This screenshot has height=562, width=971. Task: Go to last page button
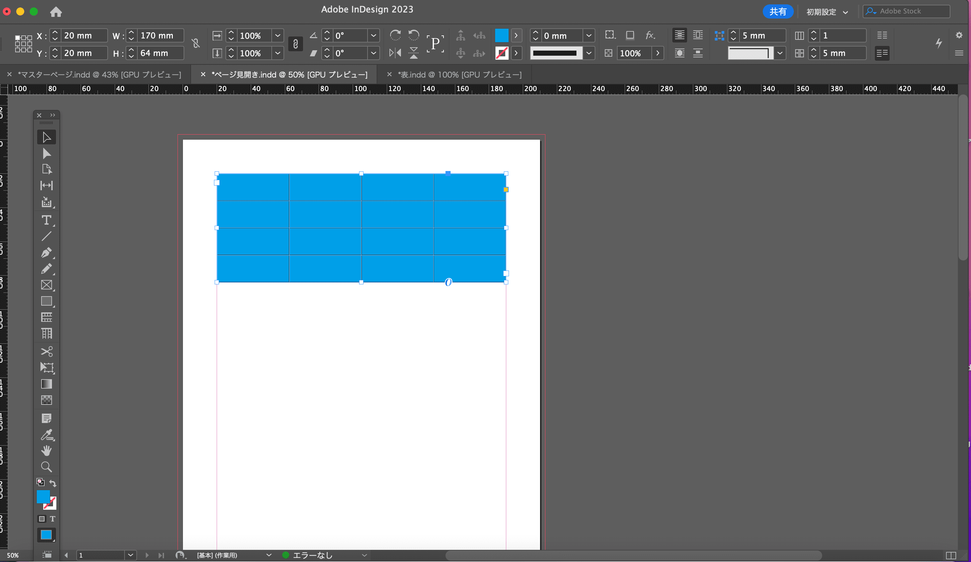tap(161, 556)
